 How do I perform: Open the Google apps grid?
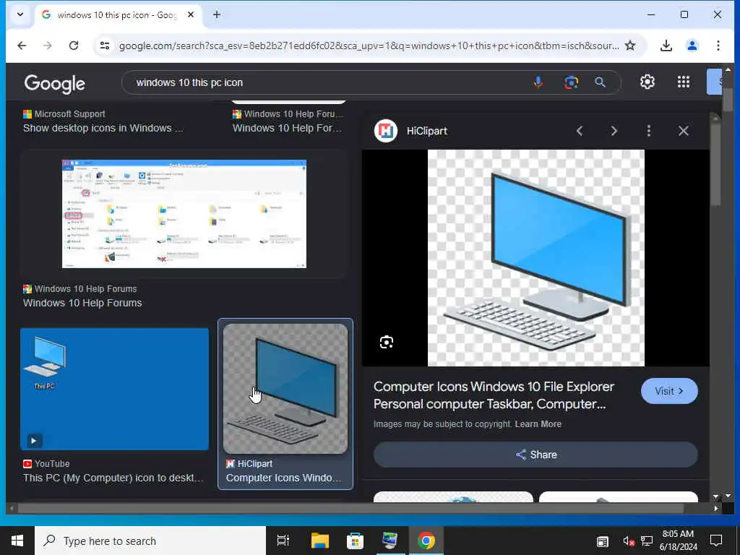click(684, 82)
